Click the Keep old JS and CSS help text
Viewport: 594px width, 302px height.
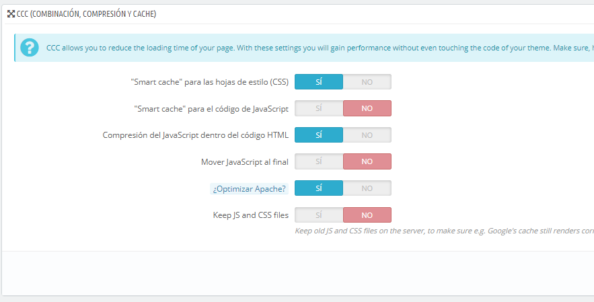pyautogui.click(x=445, y=231)
